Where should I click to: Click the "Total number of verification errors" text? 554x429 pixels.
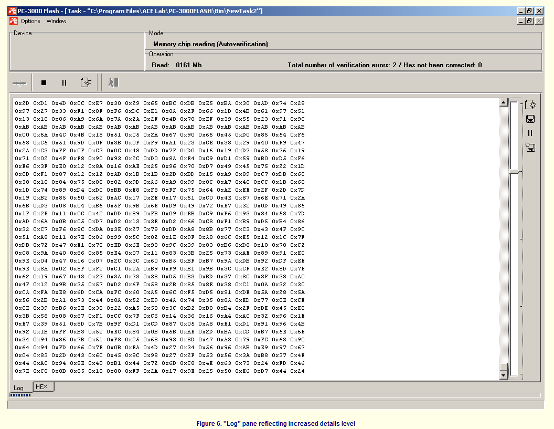coord(385,65)
